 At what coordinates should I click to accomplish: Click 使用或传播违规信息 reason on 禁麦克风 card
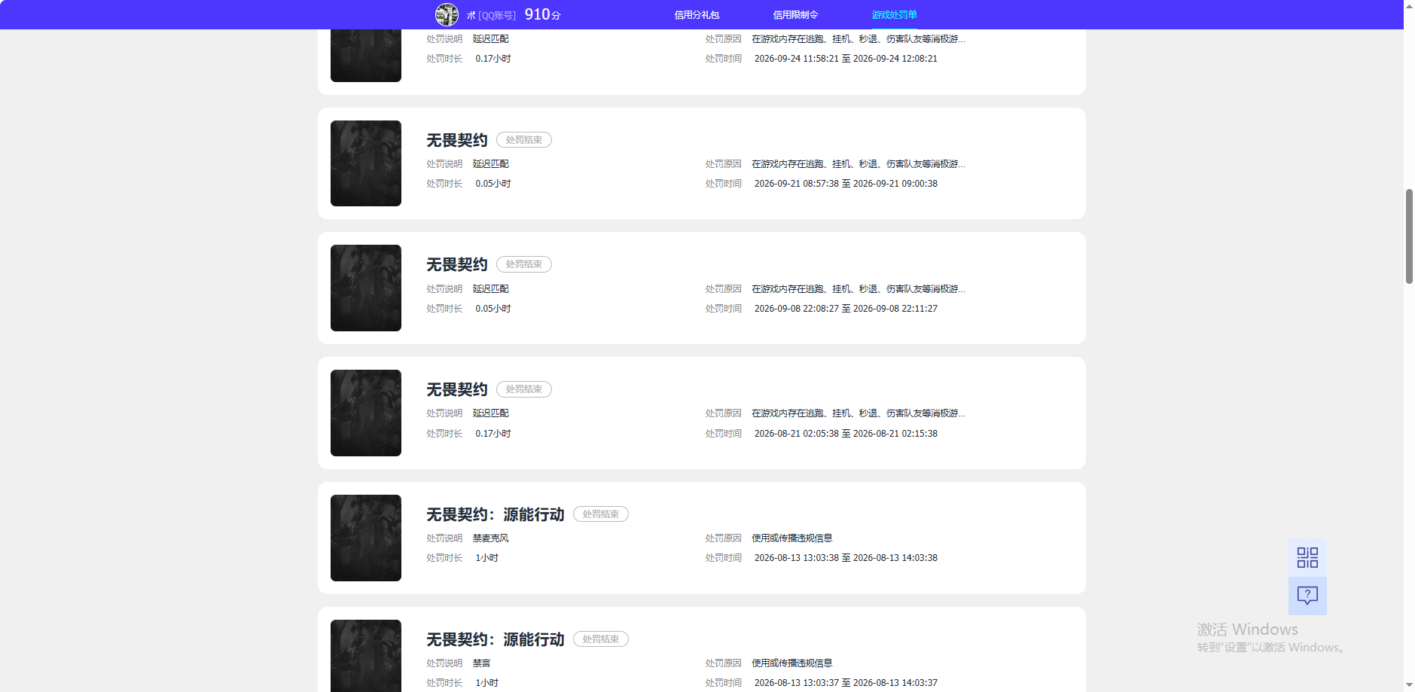[x=792, y=538]
